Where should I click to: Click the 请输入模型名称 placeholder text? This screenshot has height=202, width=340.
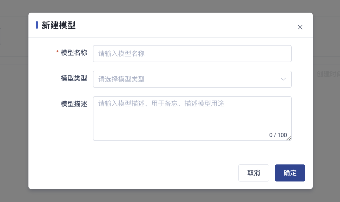pyautogui.click(x=121, y=54)
